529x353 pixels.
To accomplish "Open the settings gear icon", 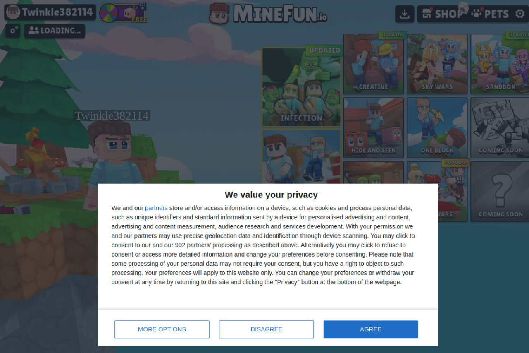I will (x=520, y=14).
